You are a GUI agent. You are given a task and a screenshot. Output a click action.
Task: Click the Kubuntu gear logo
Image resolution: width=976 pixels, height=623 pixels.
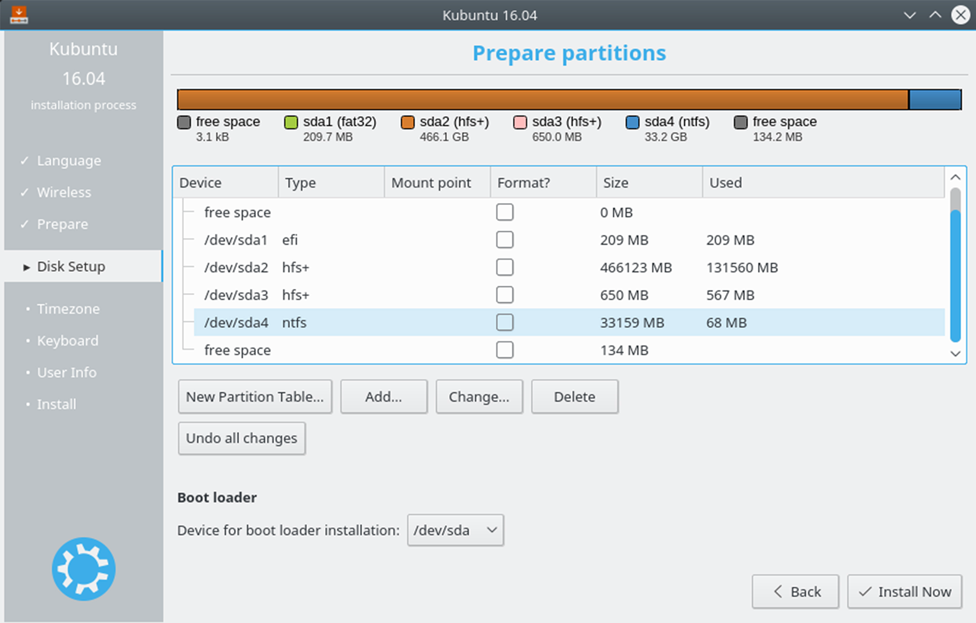pyautogui.click(x=83, y=569)
